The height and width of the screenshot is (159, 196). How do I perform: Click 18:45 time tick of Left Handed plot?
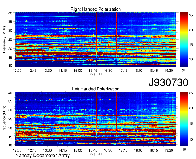pos(154,150)
